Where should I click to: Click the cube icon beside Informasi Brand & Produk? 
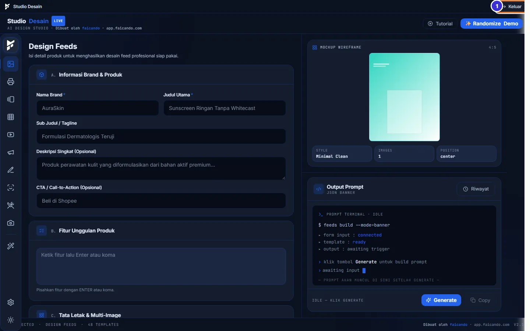42,75
